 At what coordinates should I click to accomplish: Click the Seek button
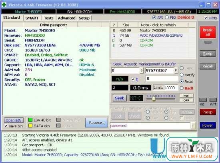tap(120, 98)
